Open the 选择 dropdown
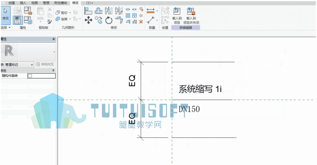 (6, 27)
